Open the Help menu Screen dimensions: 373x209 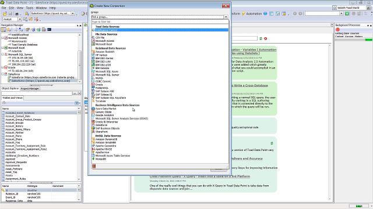(x=52, y=8)
